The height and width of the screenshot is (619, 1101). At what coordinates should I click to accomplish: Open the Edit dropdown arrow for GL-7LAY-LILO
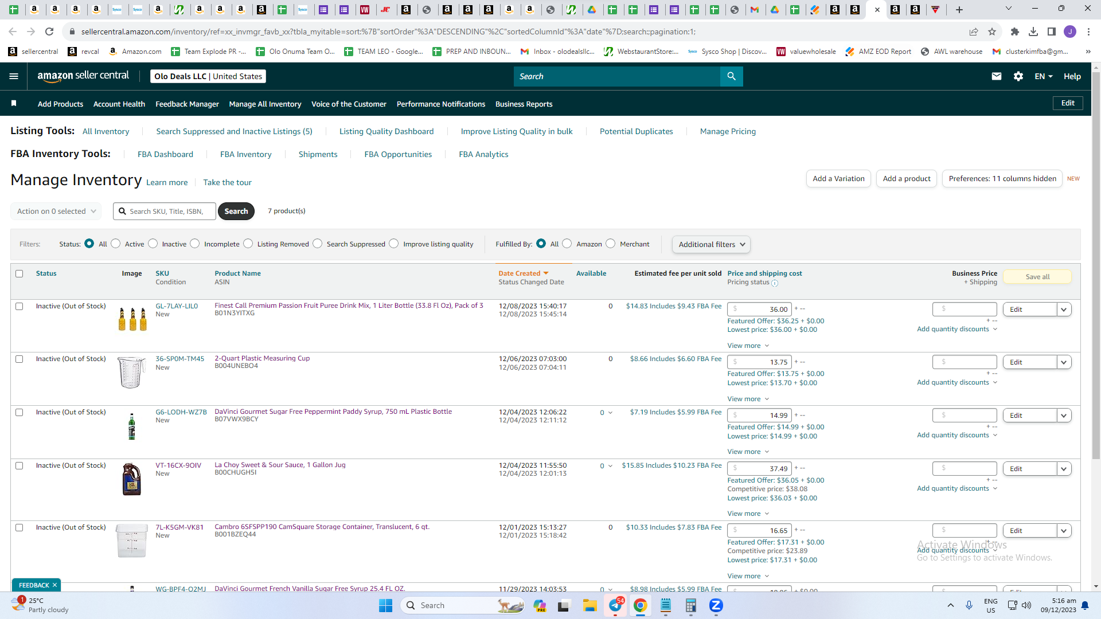coord(1064,309)
